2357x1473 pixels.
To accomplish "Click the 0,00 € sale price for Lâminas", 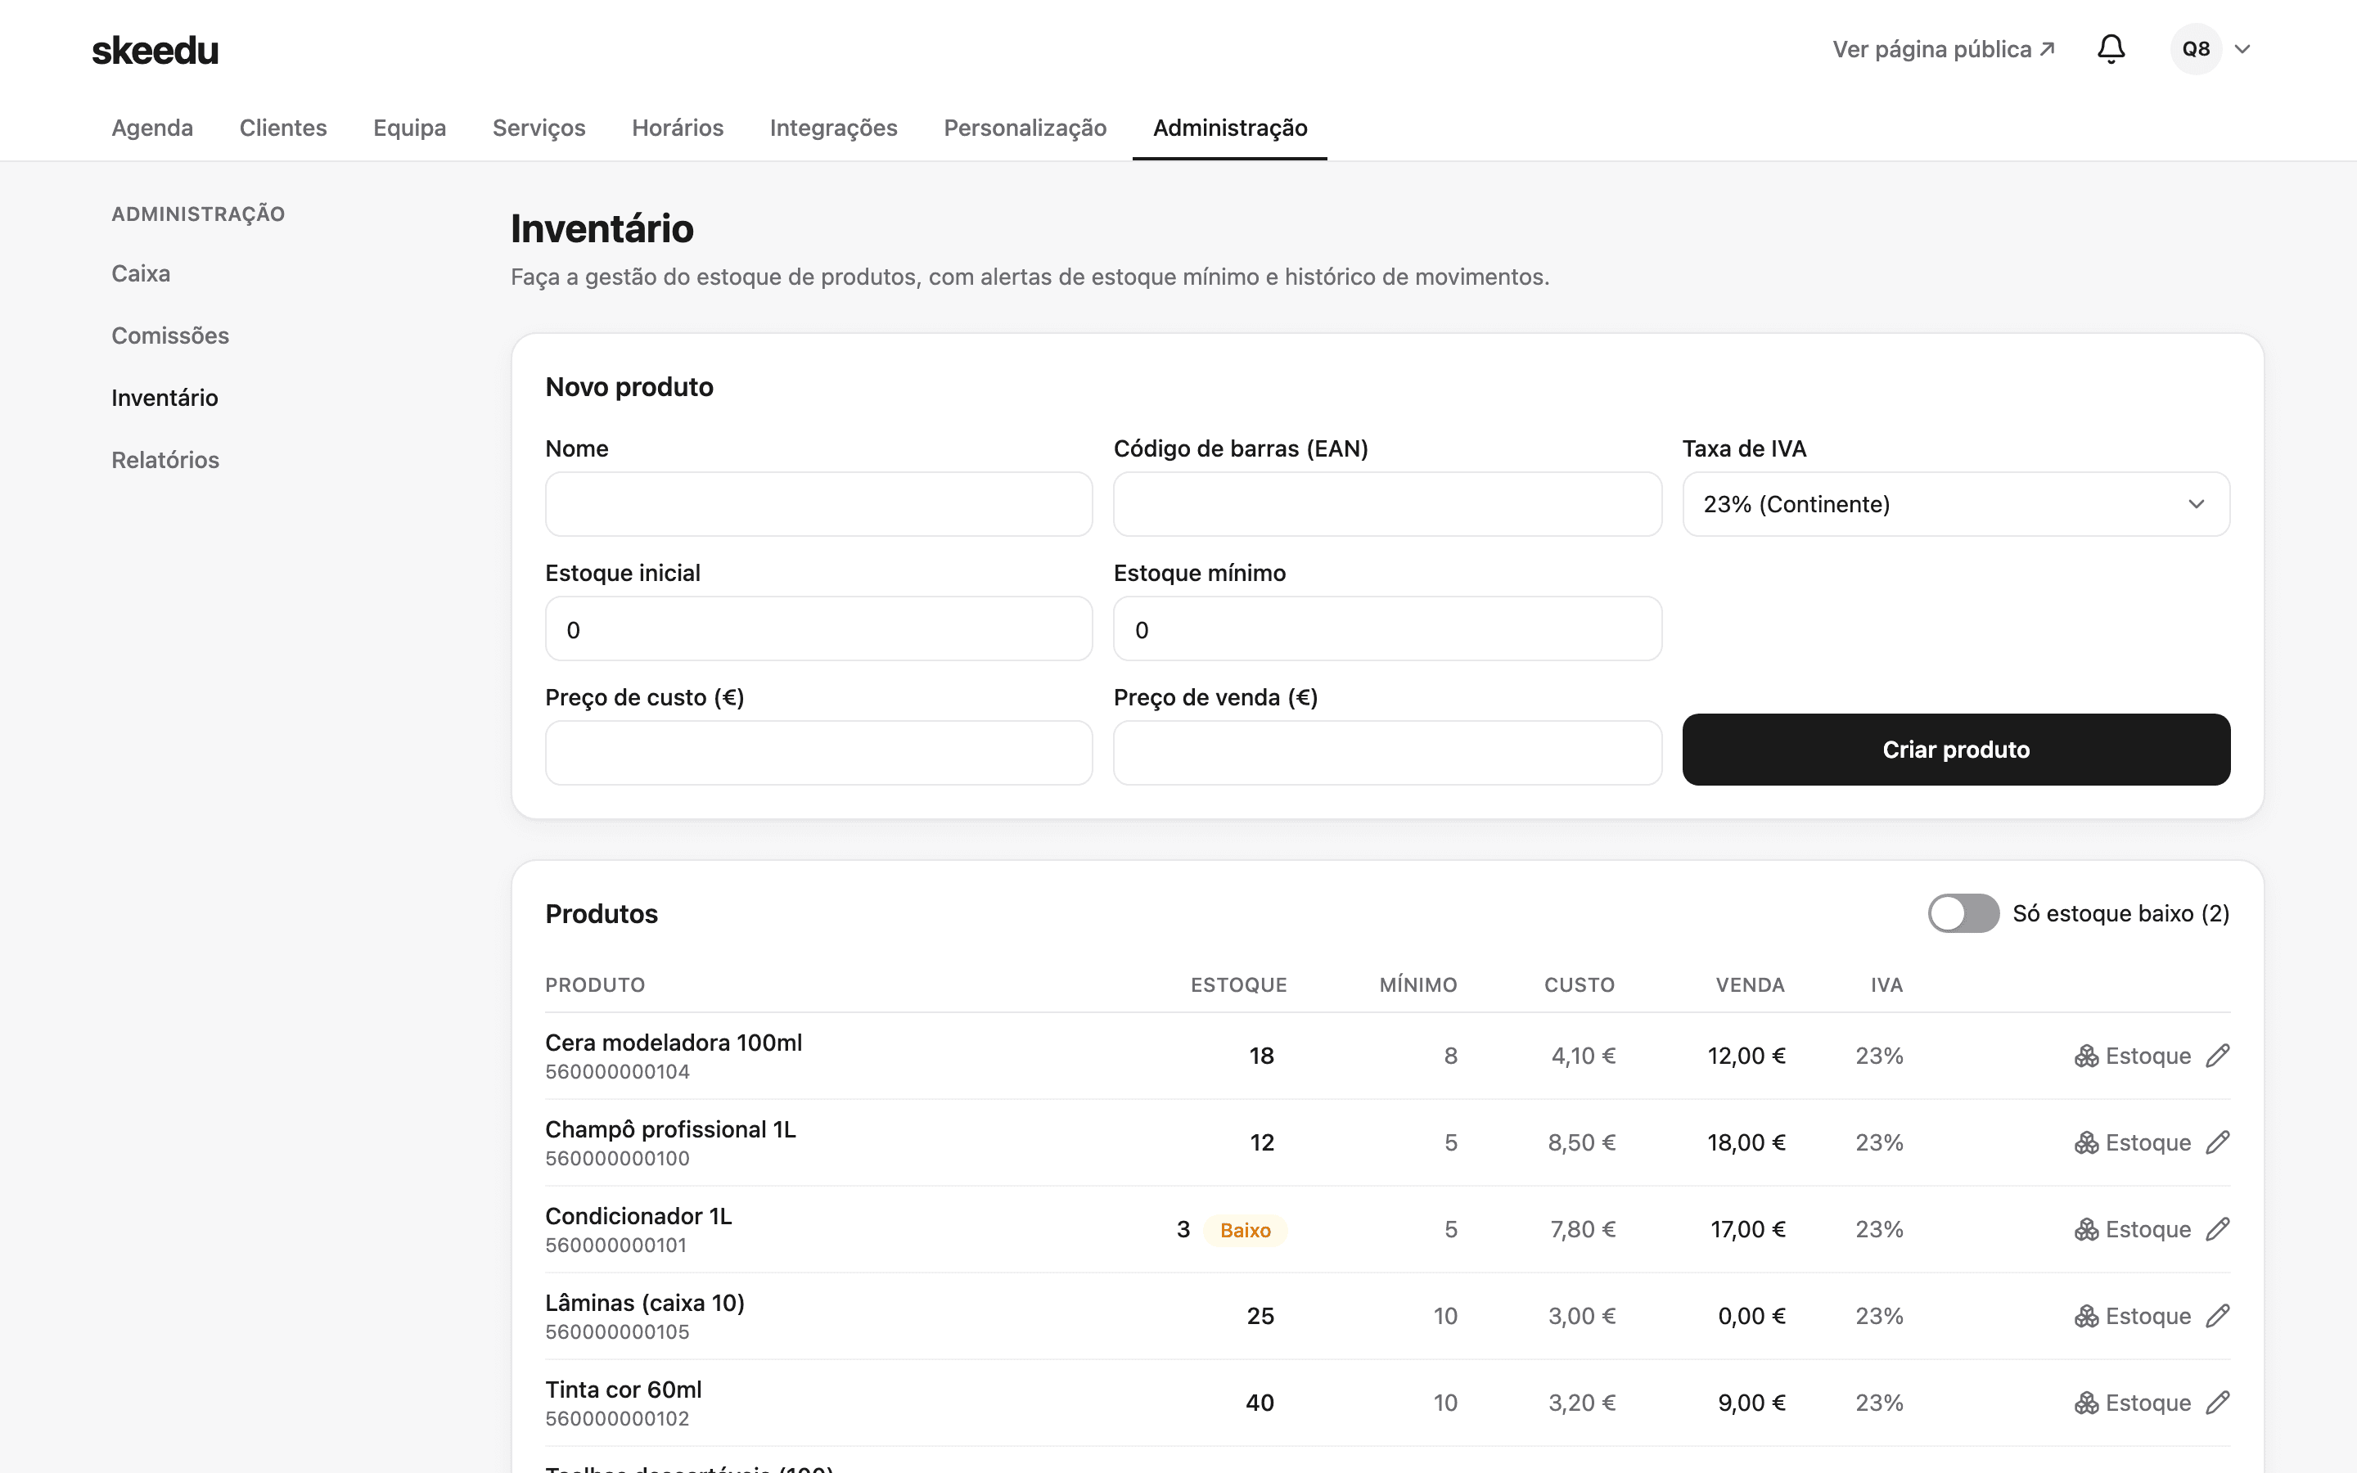I will coord(1751,1318).
